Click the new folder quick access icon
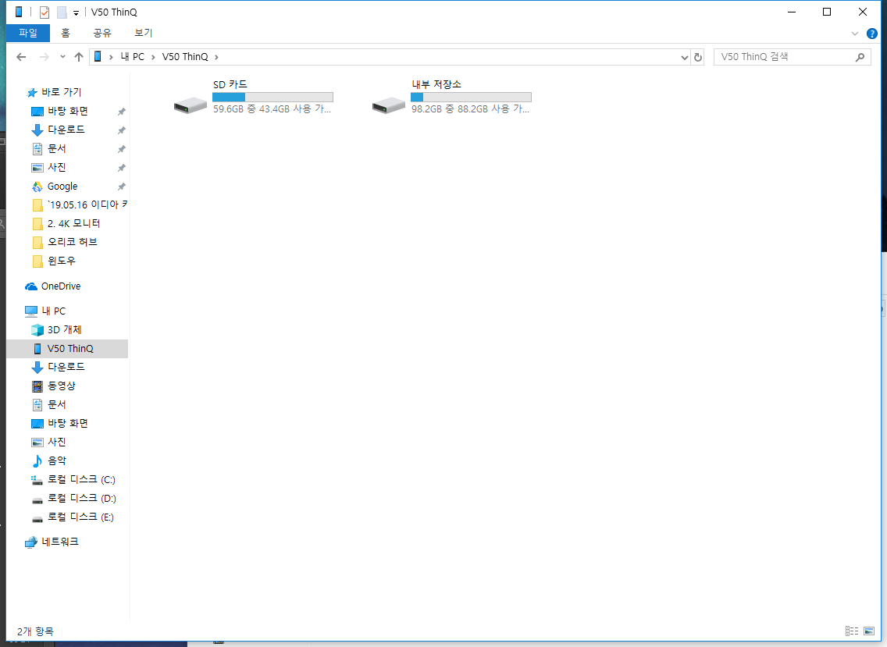Image resolution: width=887 pixels, height=647 pixels. pyautogui.click(x=62, y=12)
